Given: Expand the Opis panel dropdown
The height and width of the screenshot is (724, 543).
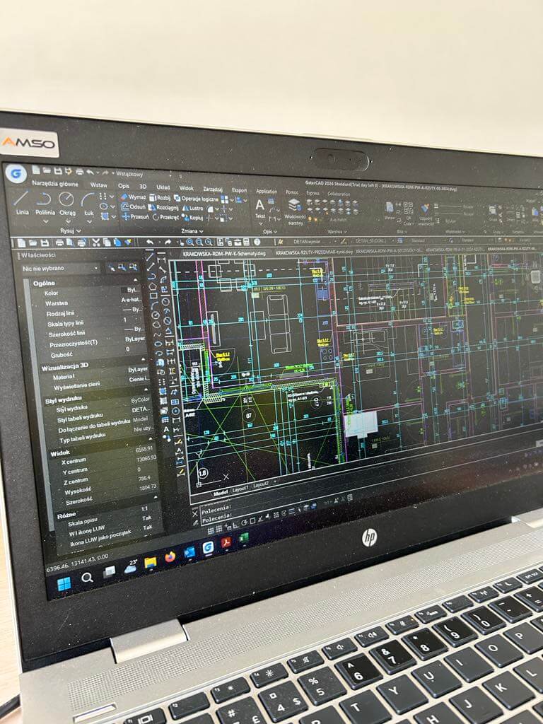Looking at the screenshot, I should [269, 231].
